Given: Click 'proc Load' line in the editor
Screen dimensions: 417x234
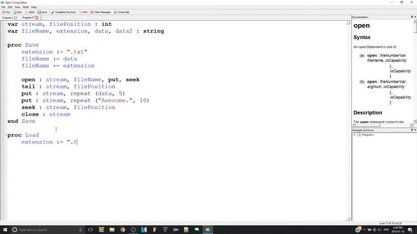Looking at the screenshot, I should click(x=23, y=135).
